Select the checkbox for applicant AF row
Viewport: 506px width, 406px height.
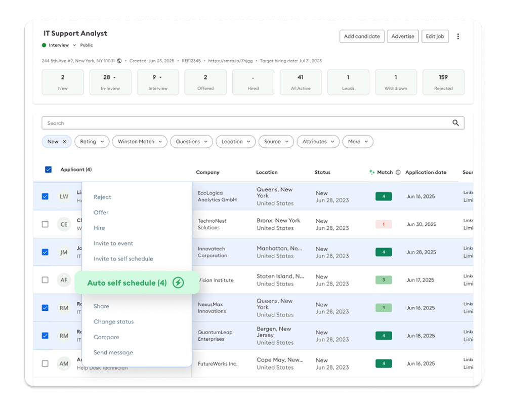click(45, 280)
